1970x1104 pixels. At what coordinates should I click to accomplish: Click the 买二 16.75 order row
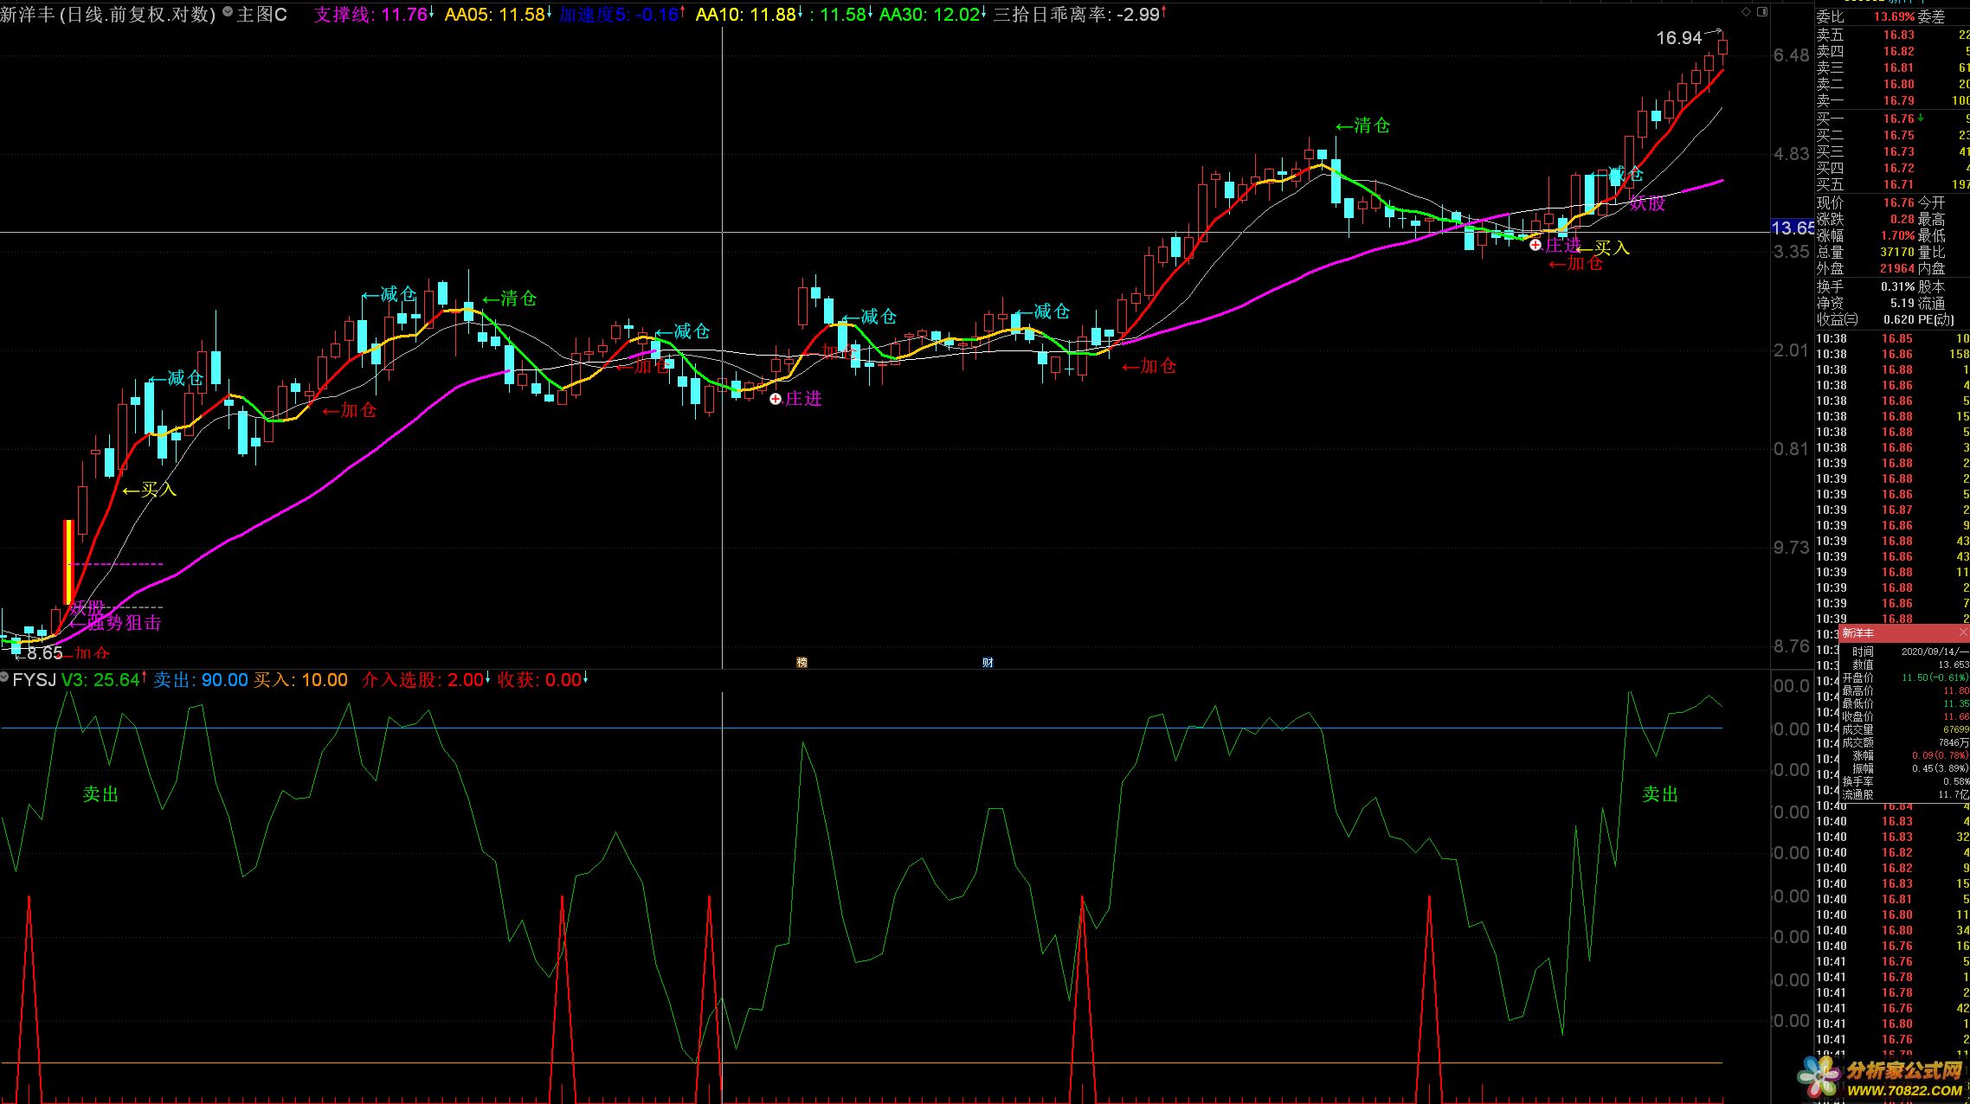pyautogui.click(x=1891, y=135)
